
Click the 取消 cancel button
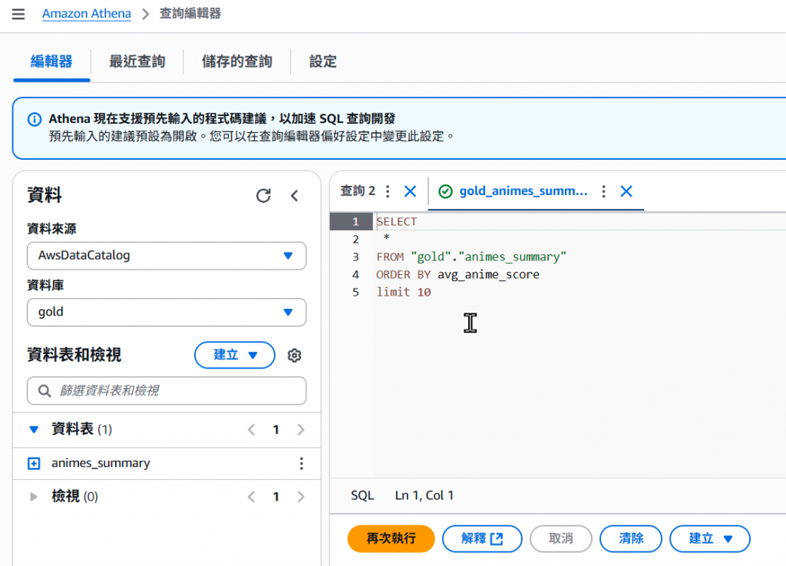[560, 539]
